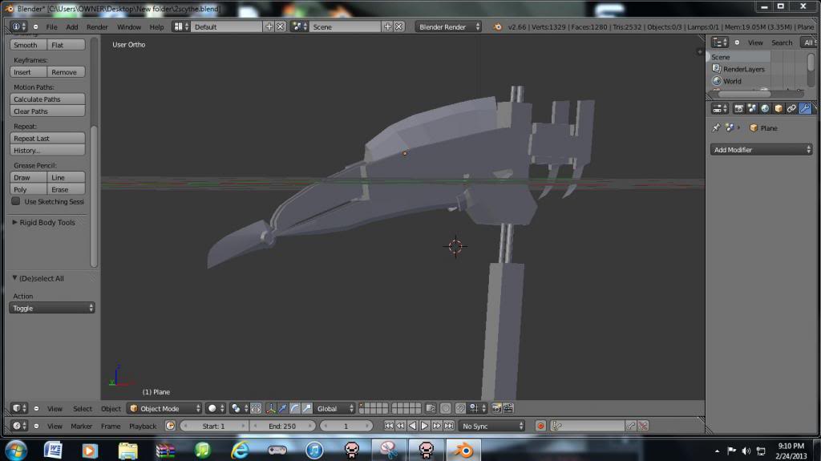The image size is (821, 461).
Task: Open Object Mode dropdown
Action: pyautogui.click(x=164, y=409)
